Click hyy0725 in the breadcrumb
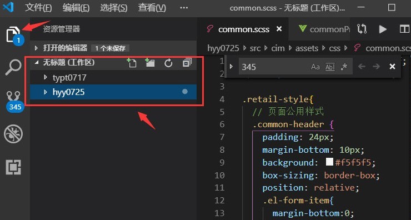The width and height of the screenshot is (411, 220). coord(223,48)
